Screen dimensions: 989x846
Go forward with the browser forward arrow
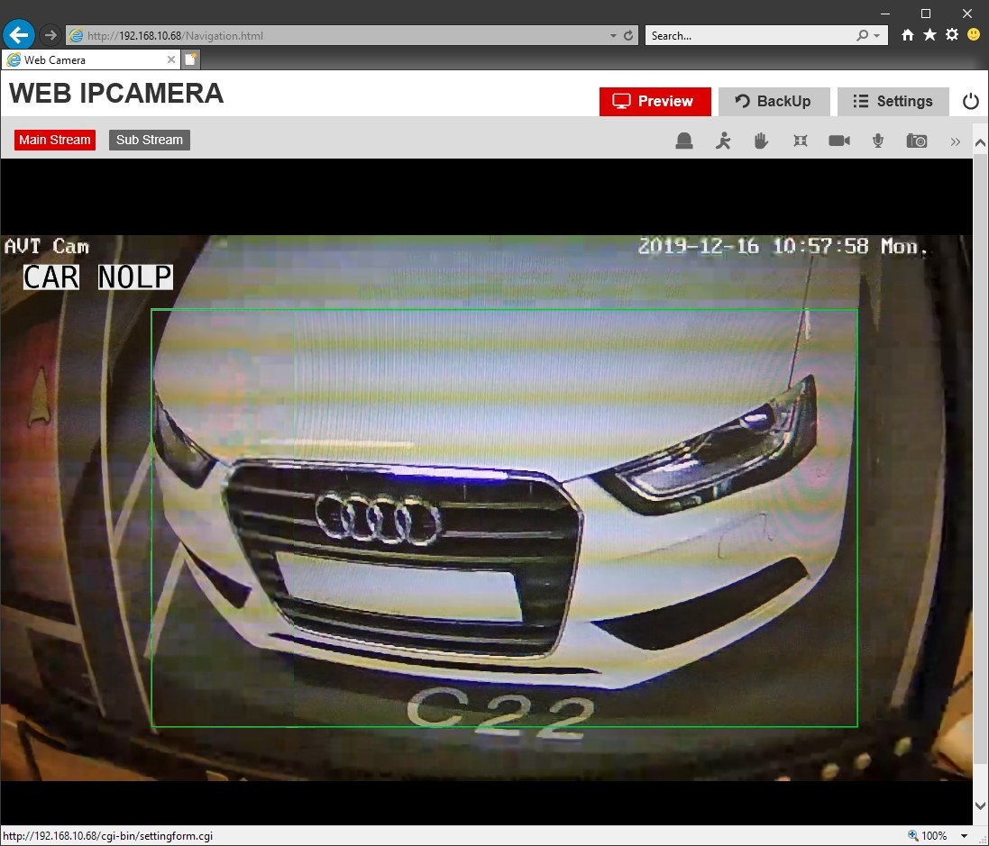click(x=50, y=35)
